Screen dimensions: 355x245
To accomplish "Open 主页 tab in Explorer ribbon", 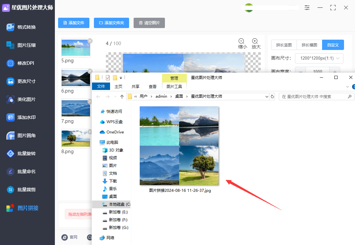I will [x=118, y=87].
